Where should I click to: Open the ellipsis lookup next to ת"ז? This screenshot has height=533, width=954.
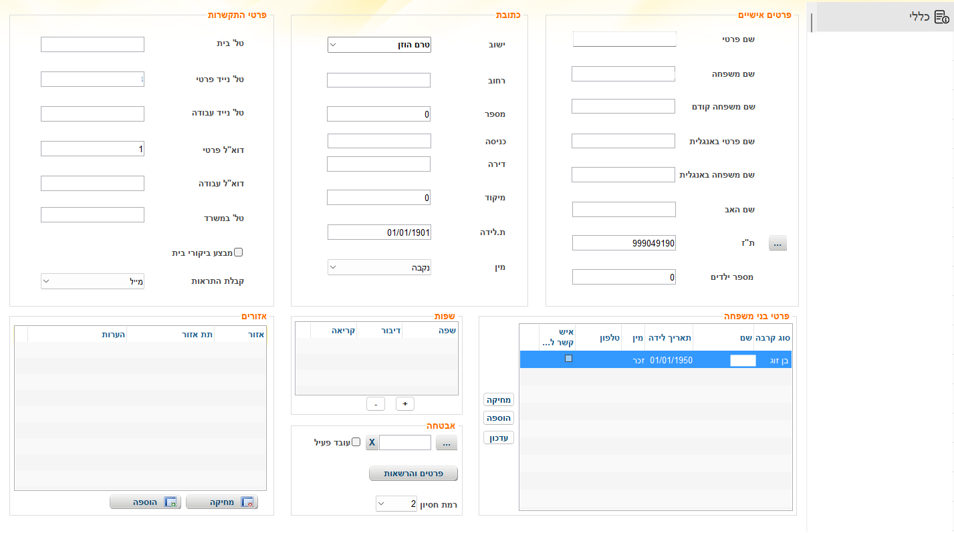[778, 244]
